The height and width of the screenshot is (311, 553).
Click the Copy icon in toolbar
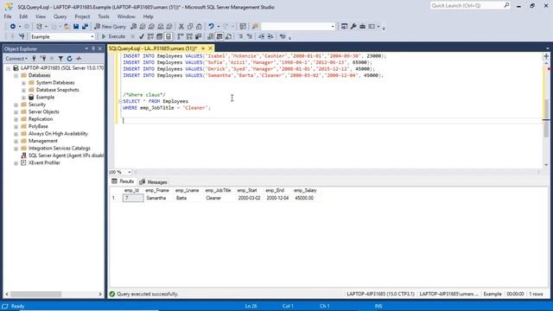click(190, 27)
